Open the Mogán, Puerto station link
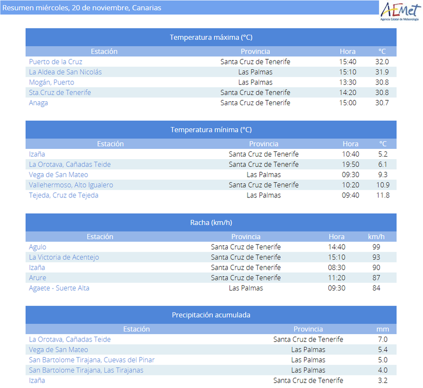Screen dimensions: 423x388 [x=51, y=82]
